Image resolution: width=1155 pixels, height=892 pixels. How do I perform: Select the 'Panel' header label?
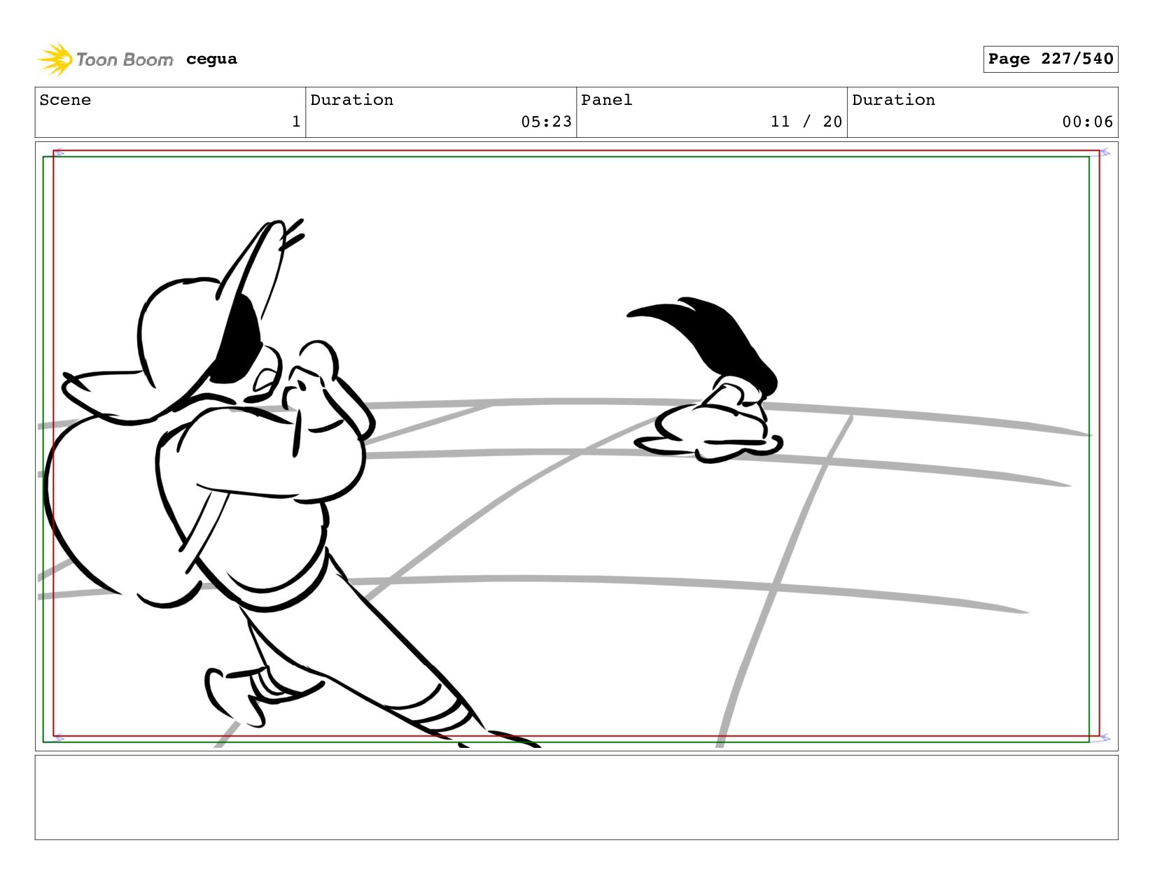606,100
